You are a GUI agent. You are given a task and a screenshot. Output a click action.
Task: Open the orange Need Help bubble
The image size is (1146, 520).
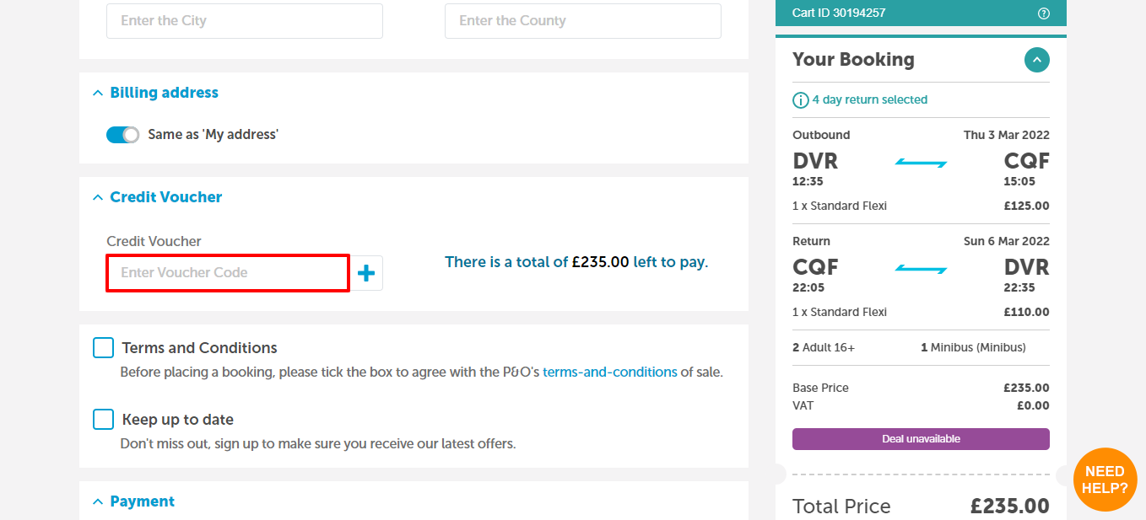(x=1105, y=480)
